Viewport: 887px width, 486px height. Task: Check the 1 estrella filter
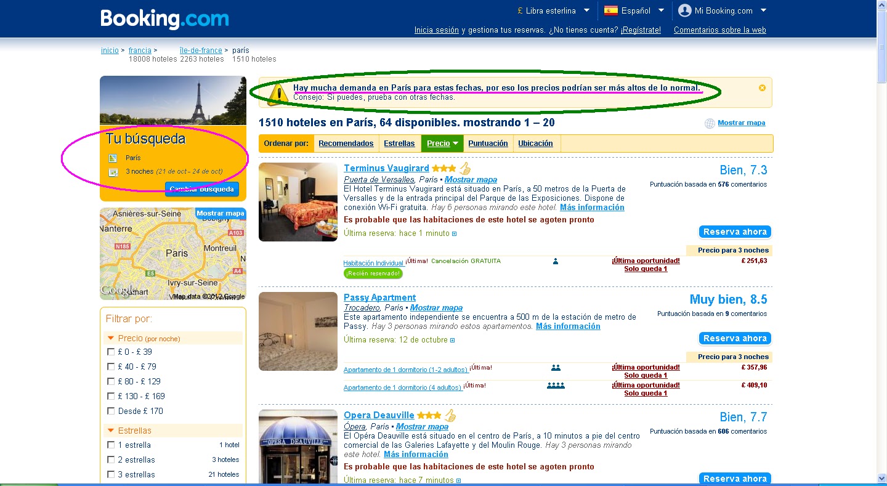click(x=111, y=445)
